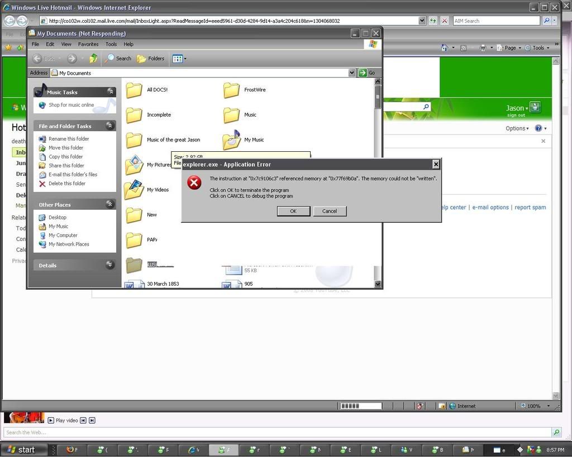The width and height of the screenshot is (572, 457).
Task: Click sign out under Jason
Action: tap(516, 115)
